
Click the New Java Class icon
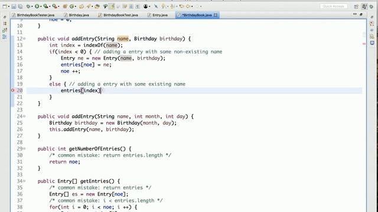tap(71, 6)
